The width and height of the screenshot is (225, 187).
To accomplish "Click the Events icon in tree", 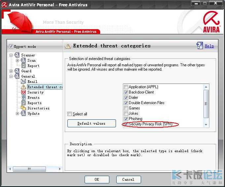I will (23, 97).
